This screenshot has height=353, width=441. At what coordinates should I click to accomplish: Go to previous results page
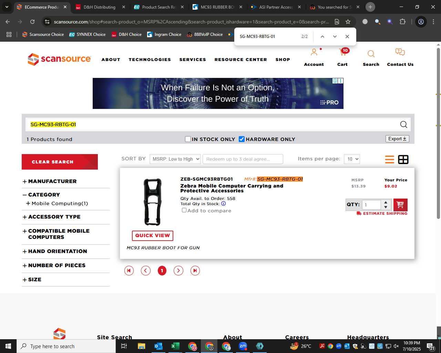click(x=146, y=271)
